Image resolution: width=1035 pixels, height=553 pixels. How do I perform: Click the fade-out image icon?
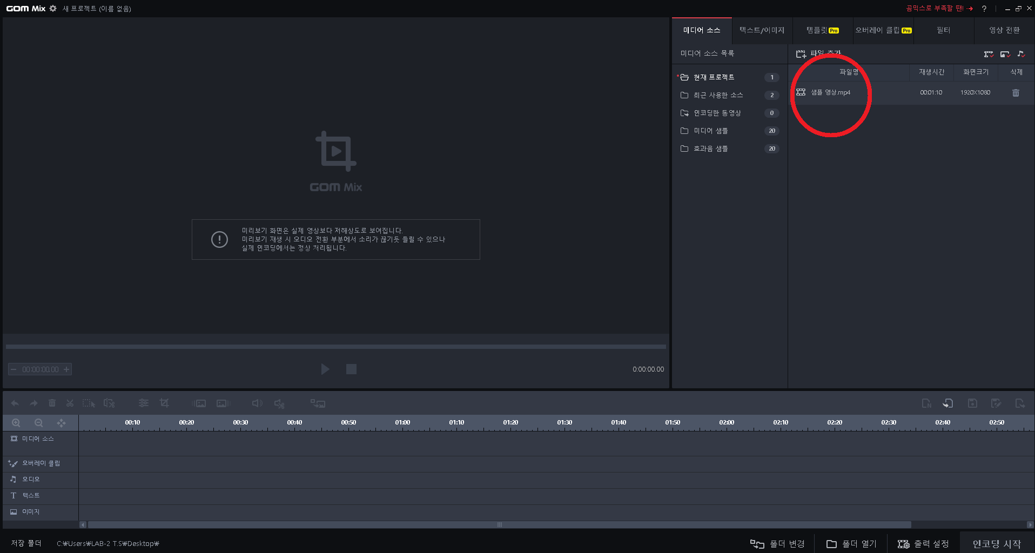click(x=223, y=403)
